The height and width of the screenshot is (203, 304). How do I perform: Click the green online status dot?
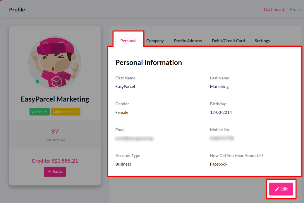[x=37, y=82]
